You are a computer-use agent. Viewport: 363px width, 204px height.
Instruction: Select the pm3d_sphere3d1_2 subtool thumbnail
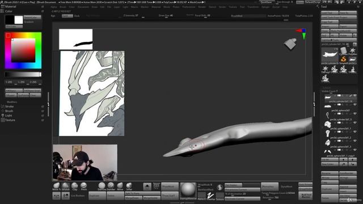tap(327, 134)
